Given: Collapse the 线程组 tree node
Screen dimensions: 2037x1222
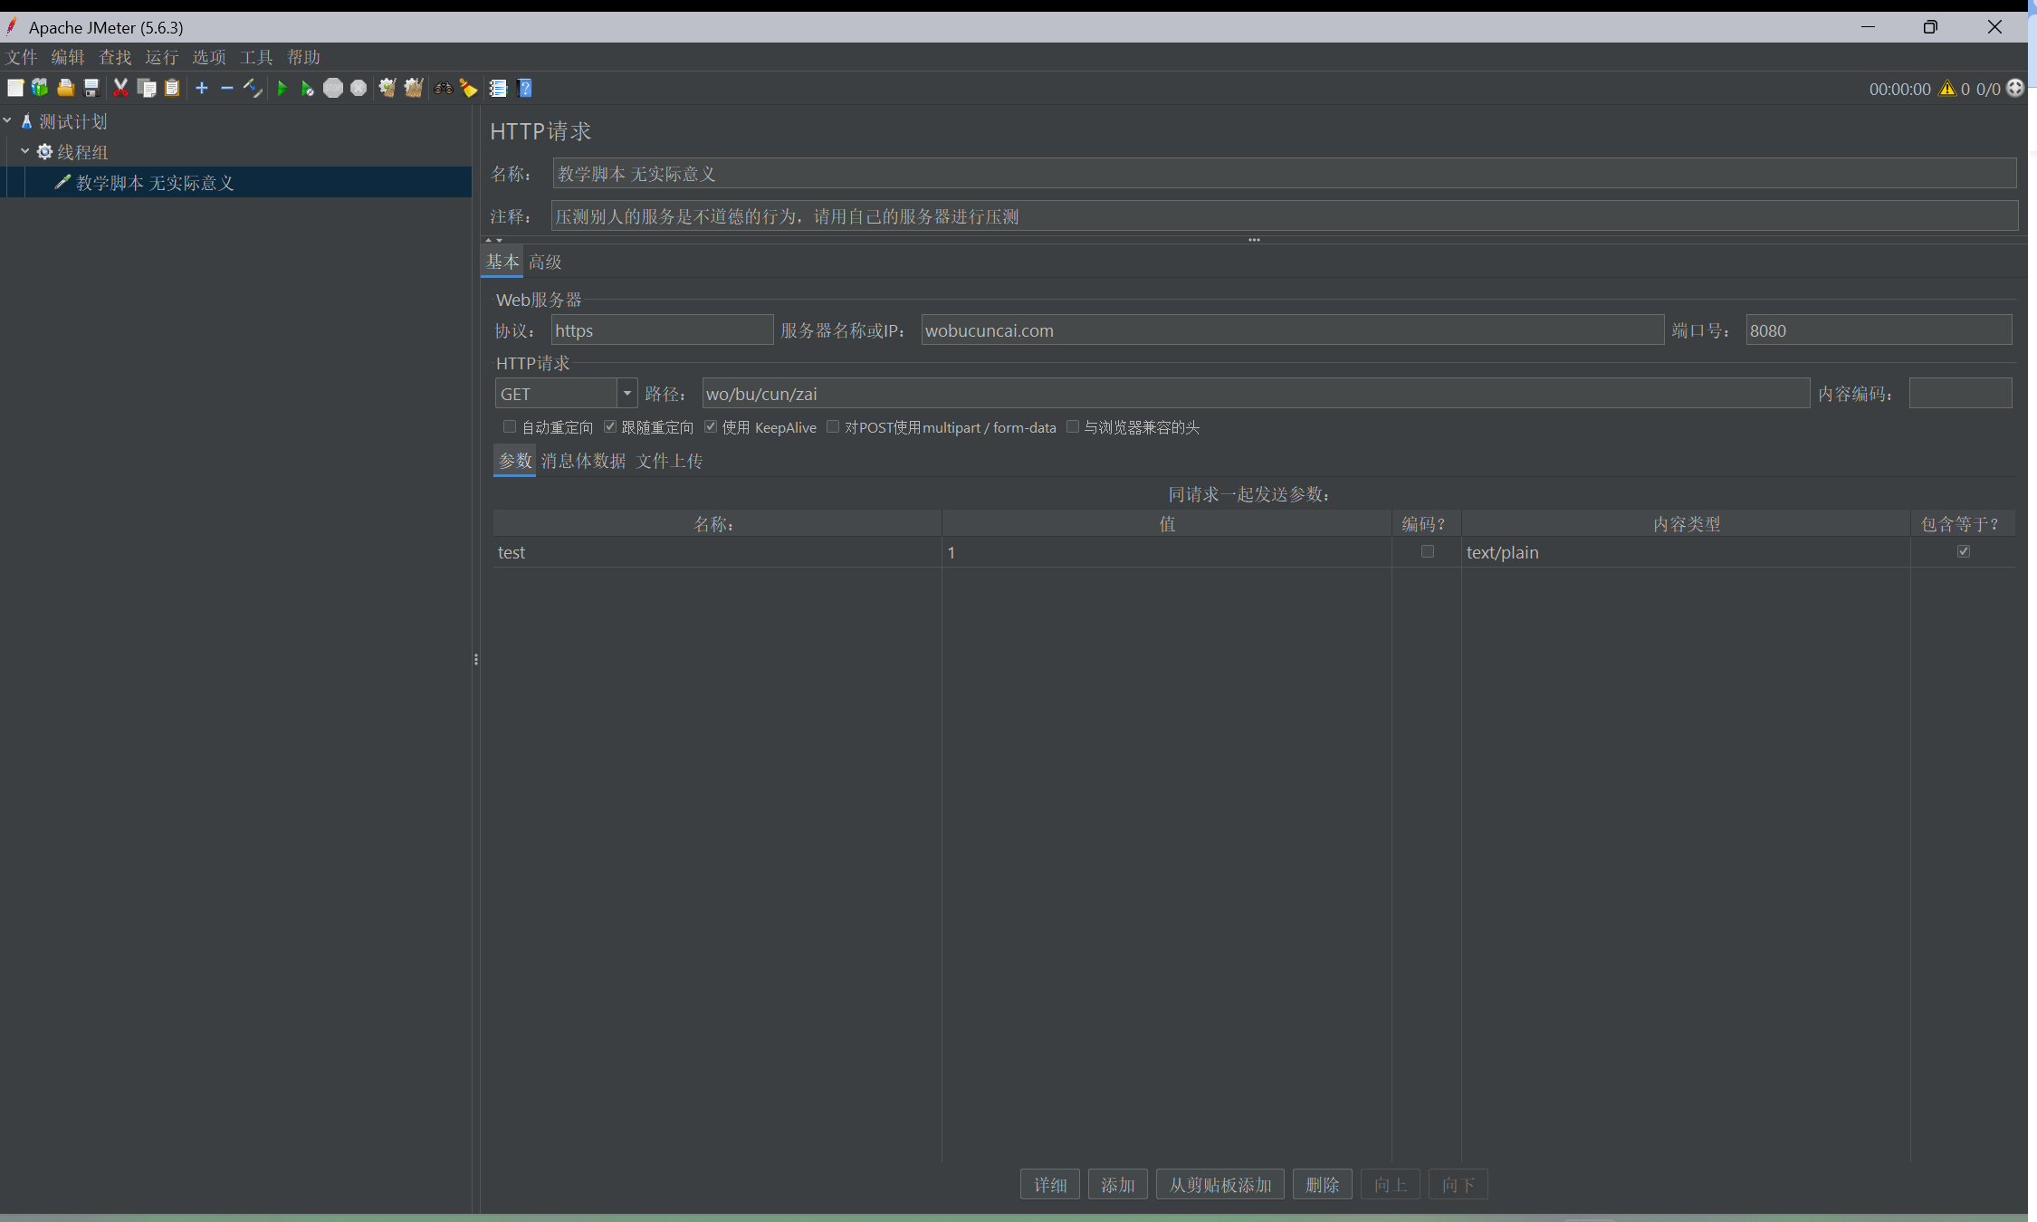Looking at the screenshot, I should click(25, 151).
